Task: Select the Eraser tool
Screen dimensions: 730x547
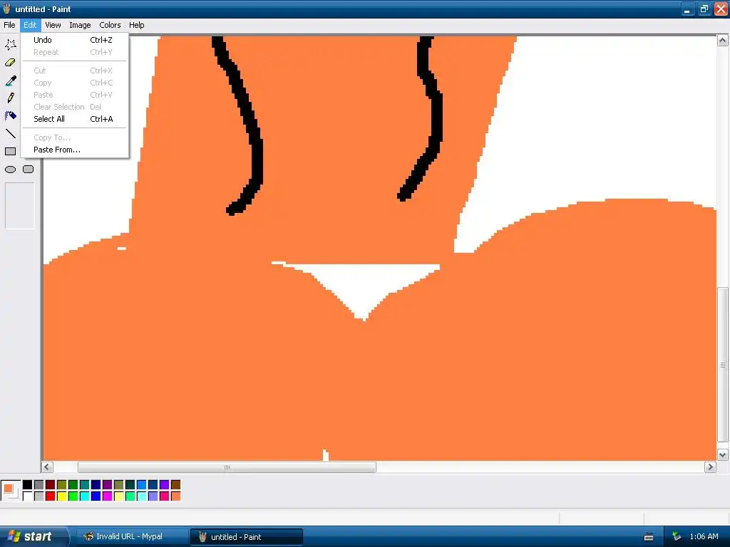Action: (10, 63)
